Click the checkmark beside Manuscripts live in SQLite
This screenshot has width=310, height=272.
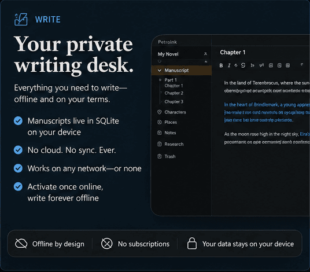tap(18, 121)
